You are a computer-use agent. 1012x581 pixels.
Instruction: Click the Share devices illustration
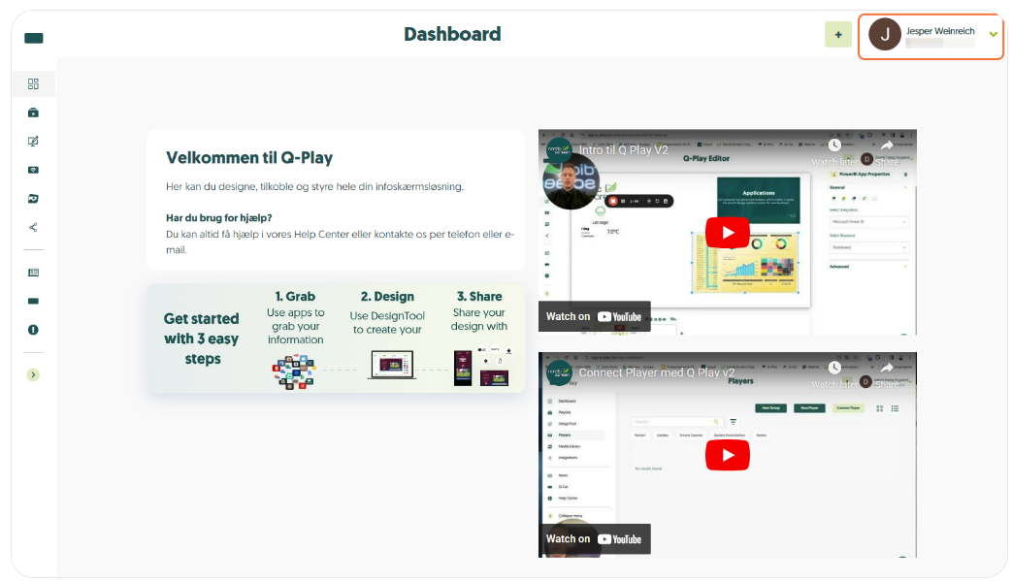point(482,367)
